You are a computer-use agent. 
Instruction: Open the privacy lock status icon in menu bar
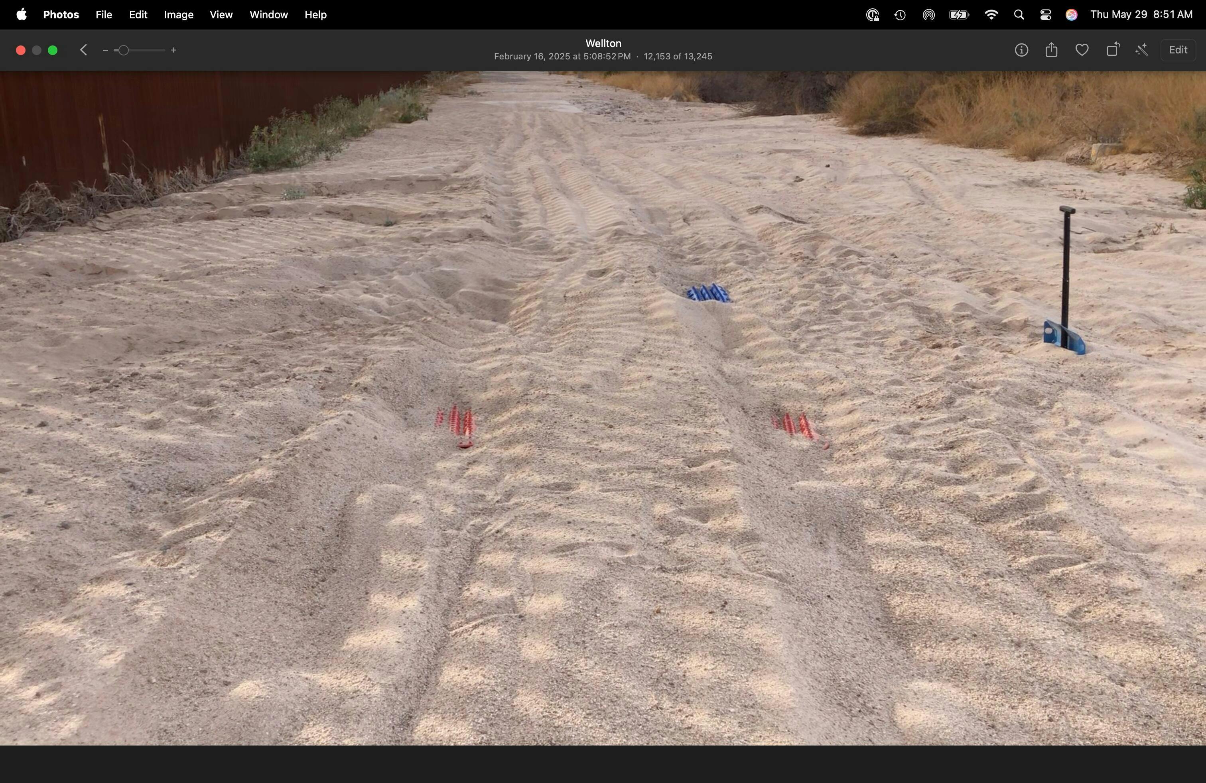872,15
